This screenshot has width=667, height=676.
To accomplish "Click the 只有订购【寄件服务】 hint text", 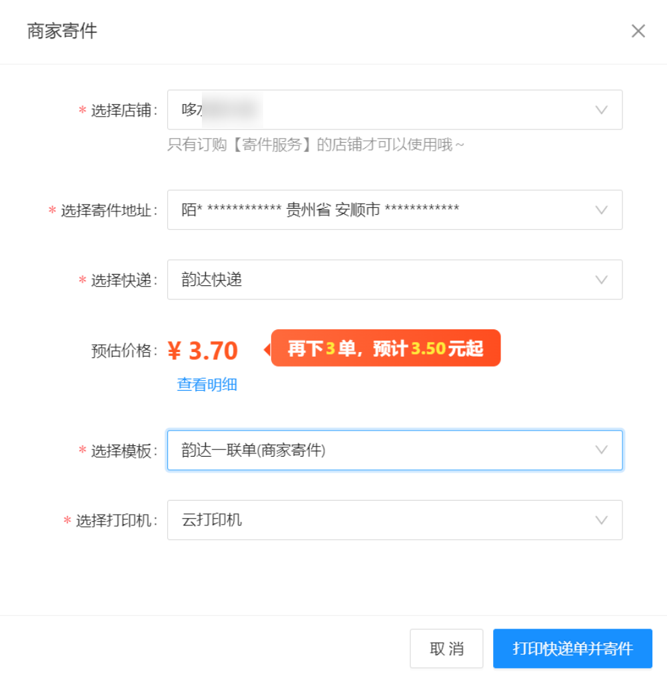I will point(315,145).
